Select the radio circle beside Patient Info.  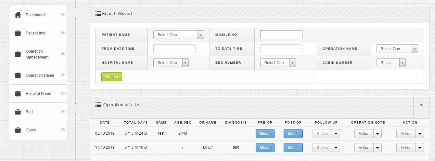pos(63,33)
